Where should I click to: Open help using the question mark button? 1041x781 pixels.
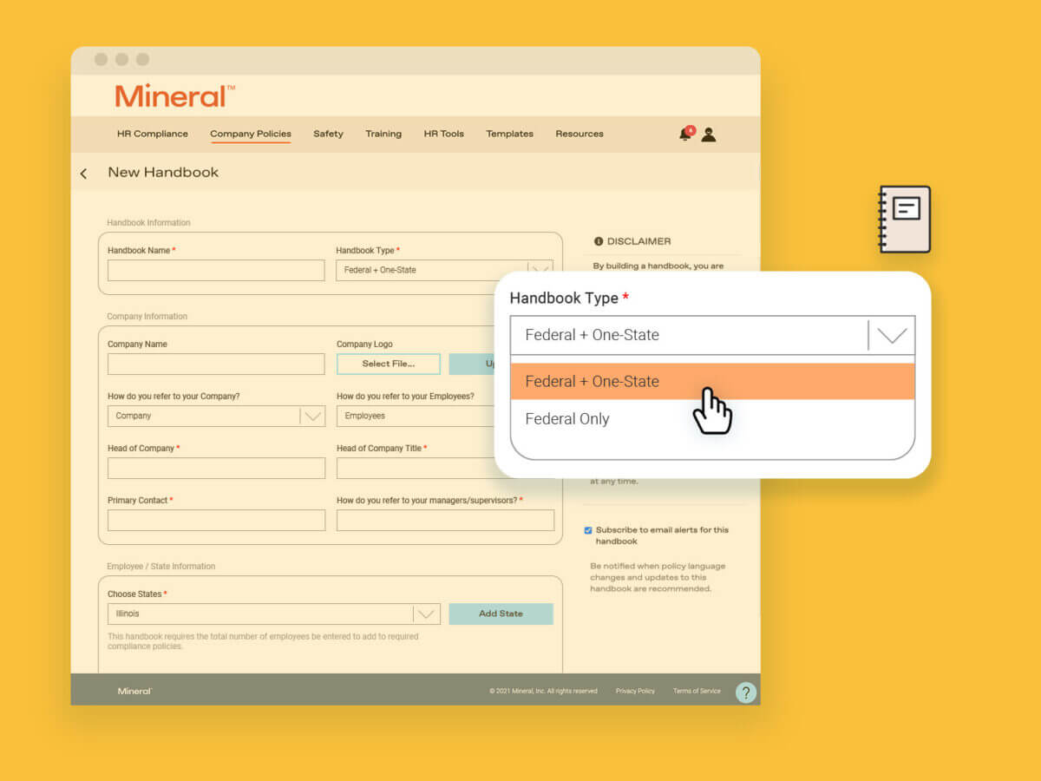point(745,692)
